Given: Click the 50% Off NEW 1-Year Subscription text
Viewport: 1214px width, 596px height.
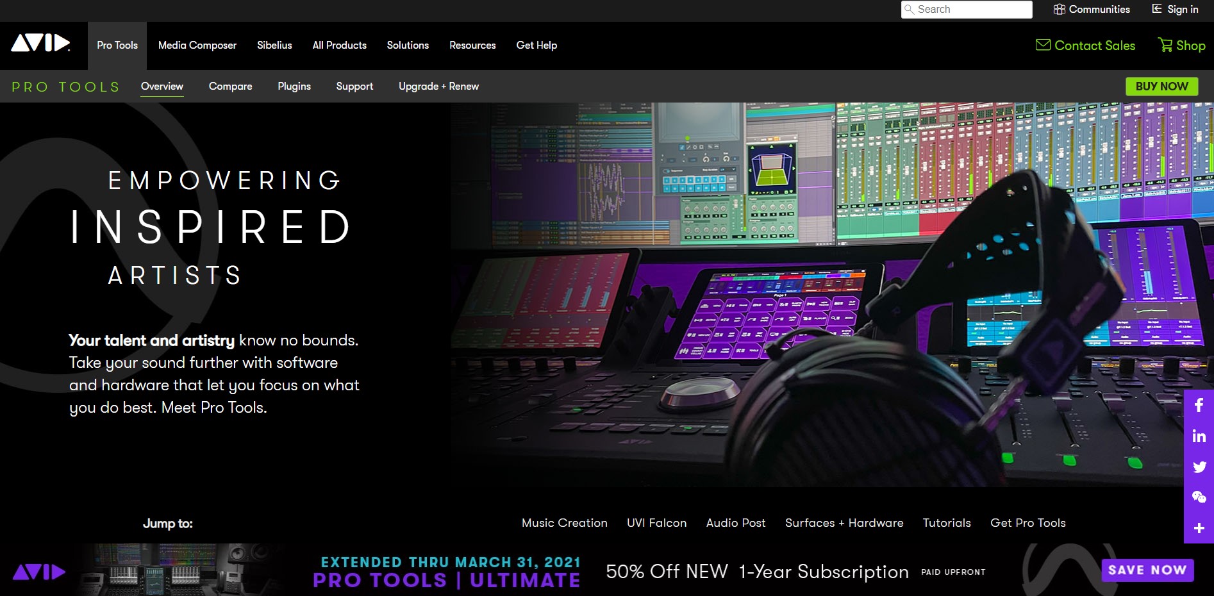Looking at the screenshot, I should (757, 572).
